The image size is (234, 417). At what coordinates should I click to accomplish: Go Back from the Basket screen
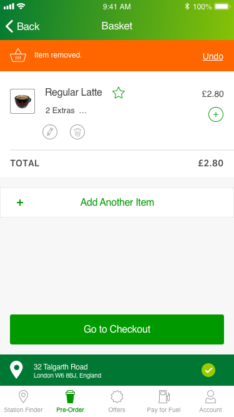(x=22, y=26)
